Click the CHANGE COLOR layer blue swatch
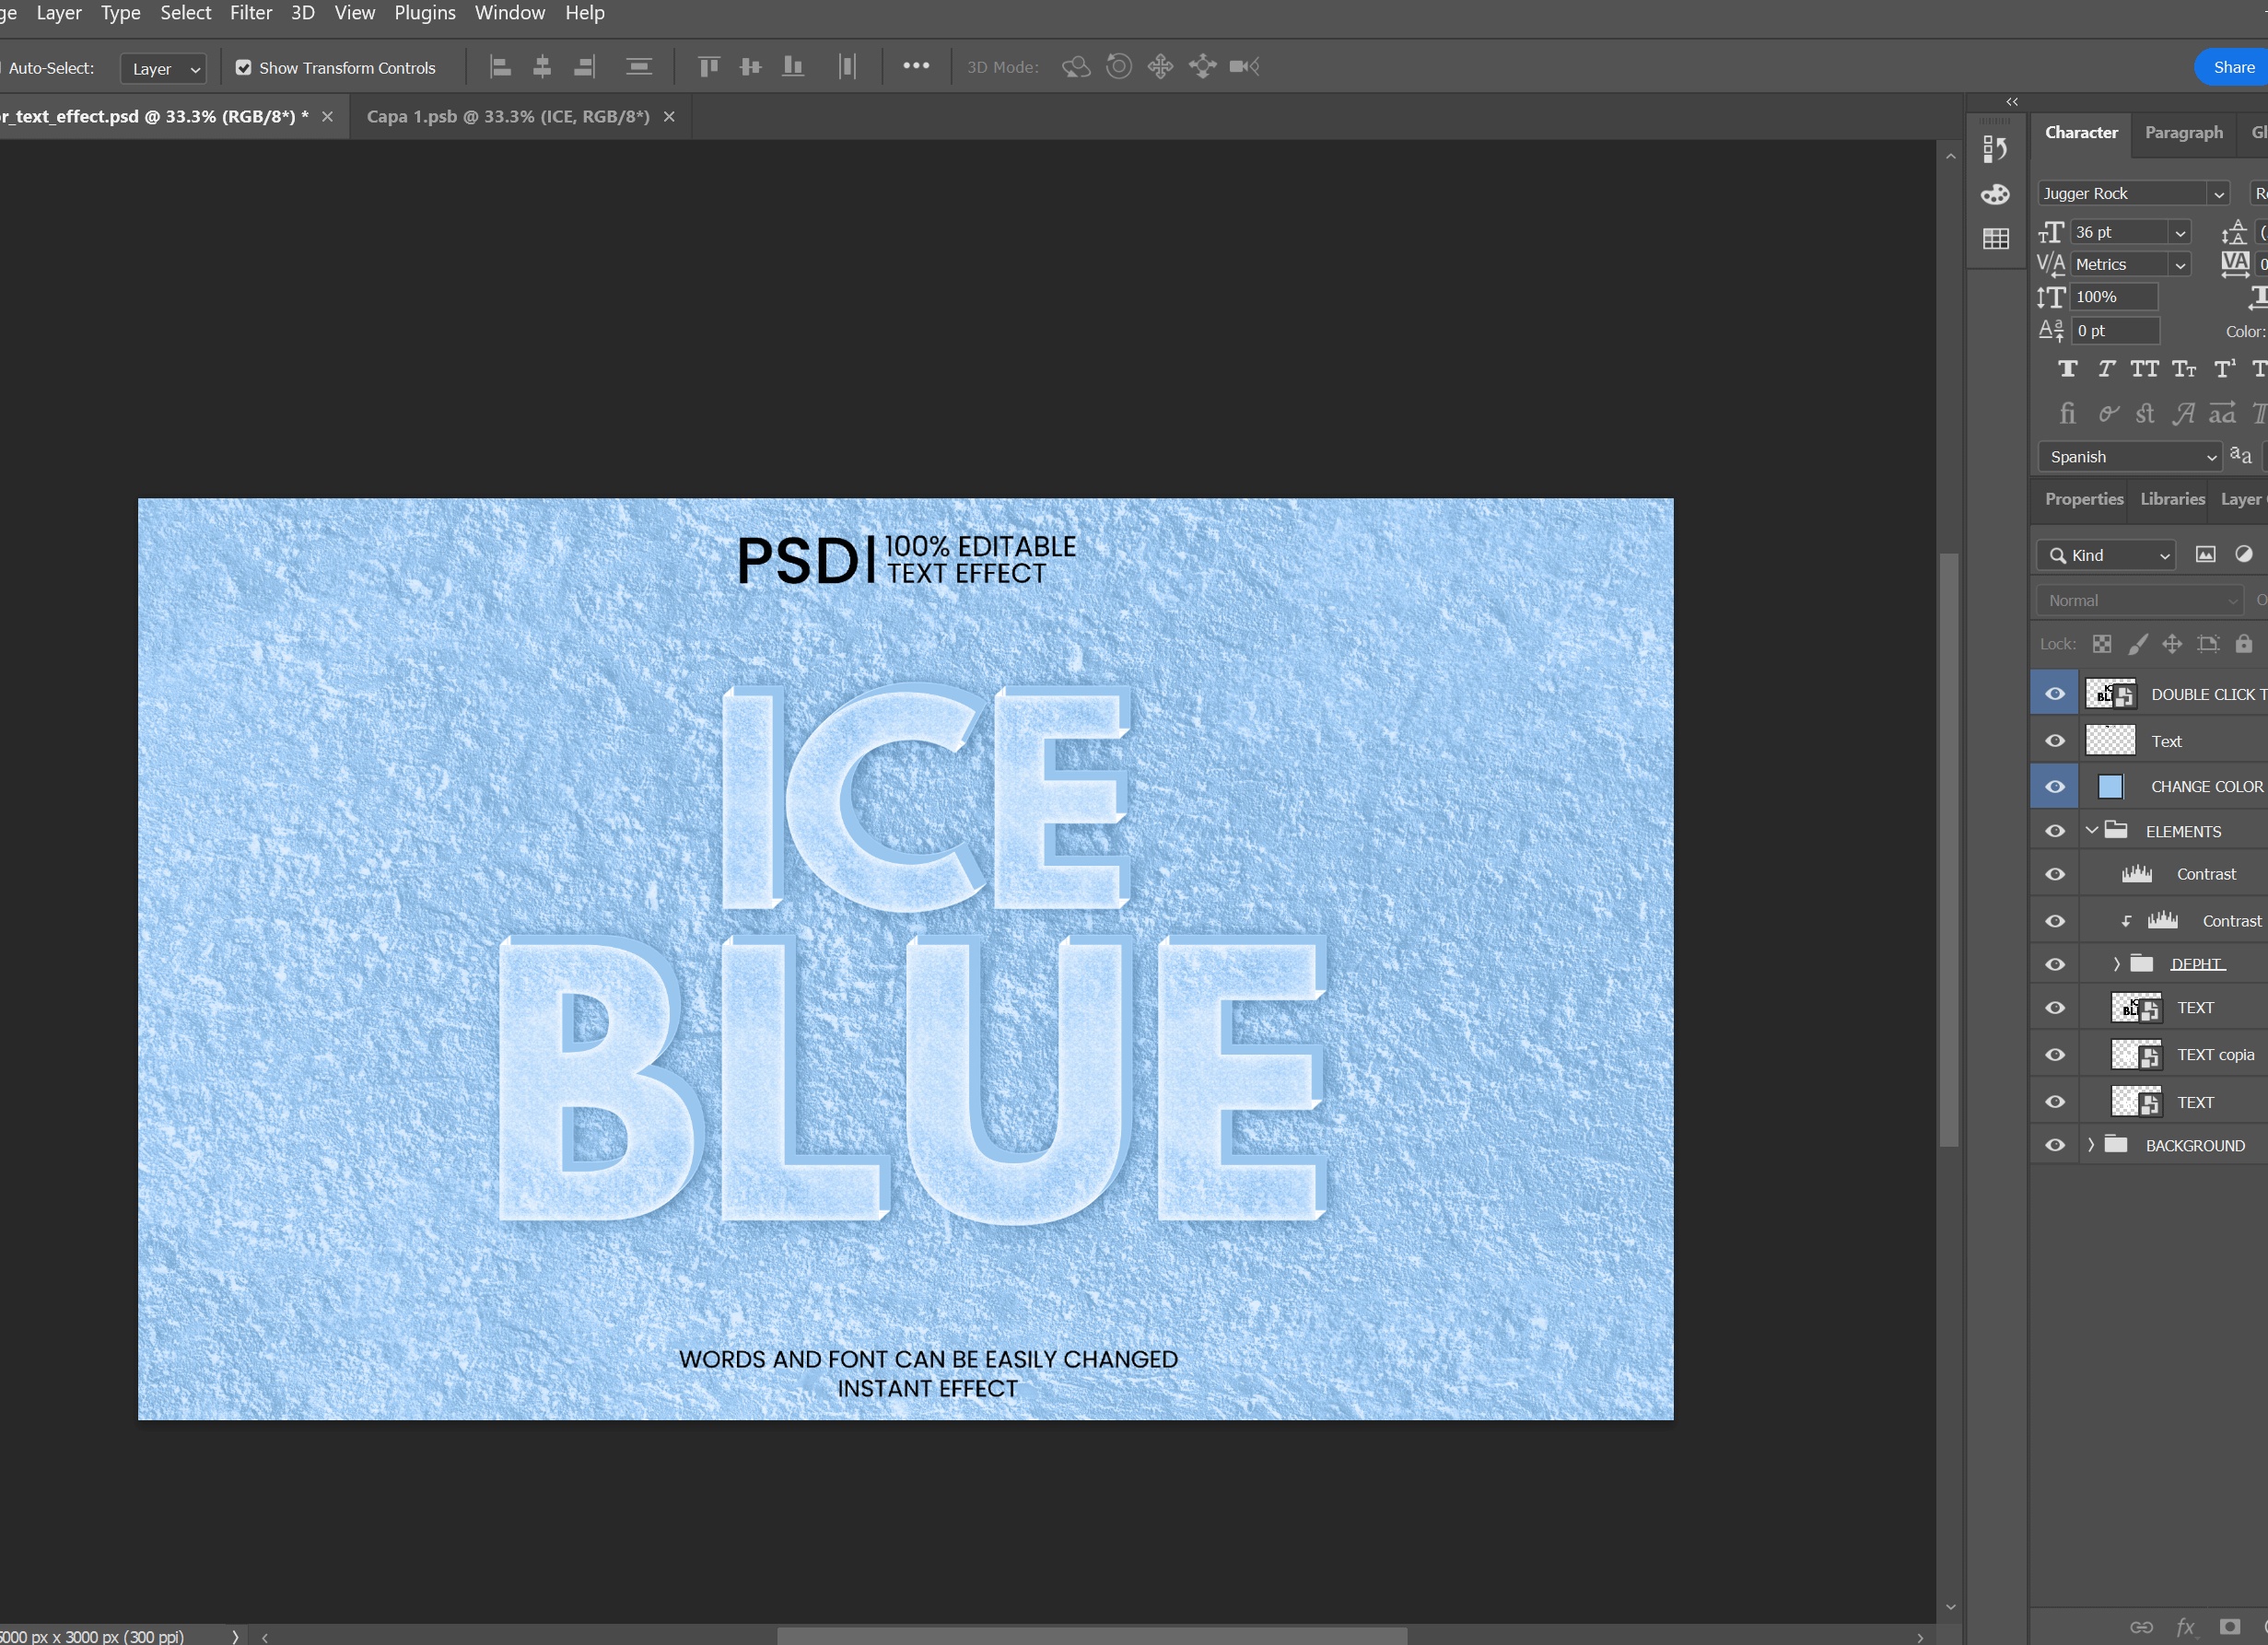2268x1645 pixels. [x=2110, y=787]
